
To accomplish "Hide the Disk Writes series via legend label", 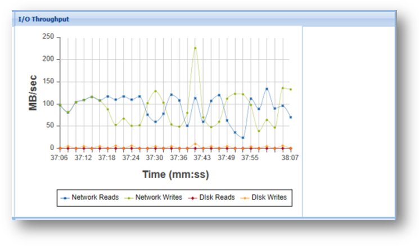I will 270,198.
